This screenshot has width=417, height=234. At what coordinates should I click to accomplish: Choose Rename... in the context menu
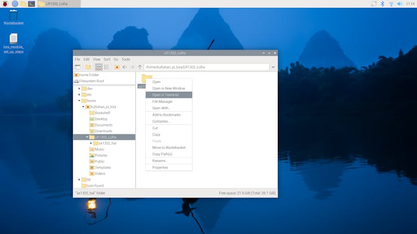(x=169, y=161)
